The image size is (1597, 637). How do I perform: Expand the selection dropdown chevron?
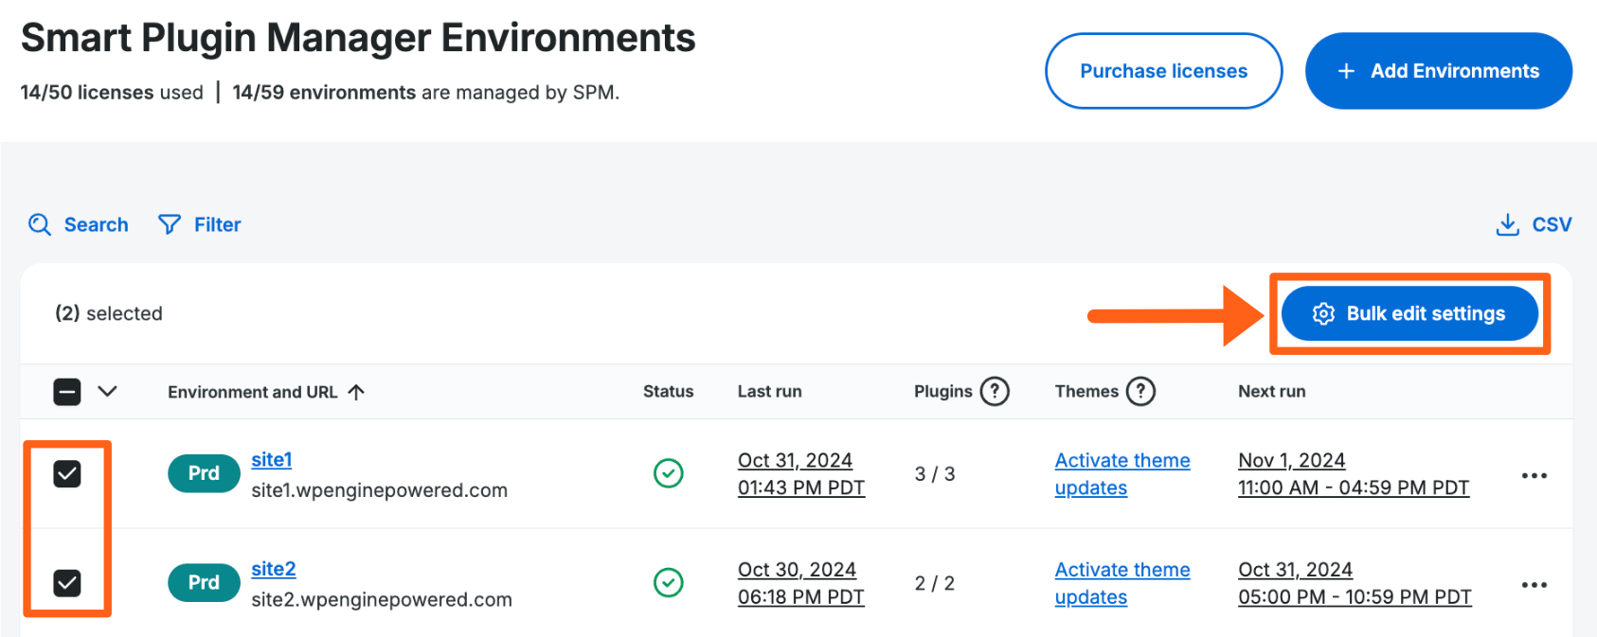pos(107,391)
